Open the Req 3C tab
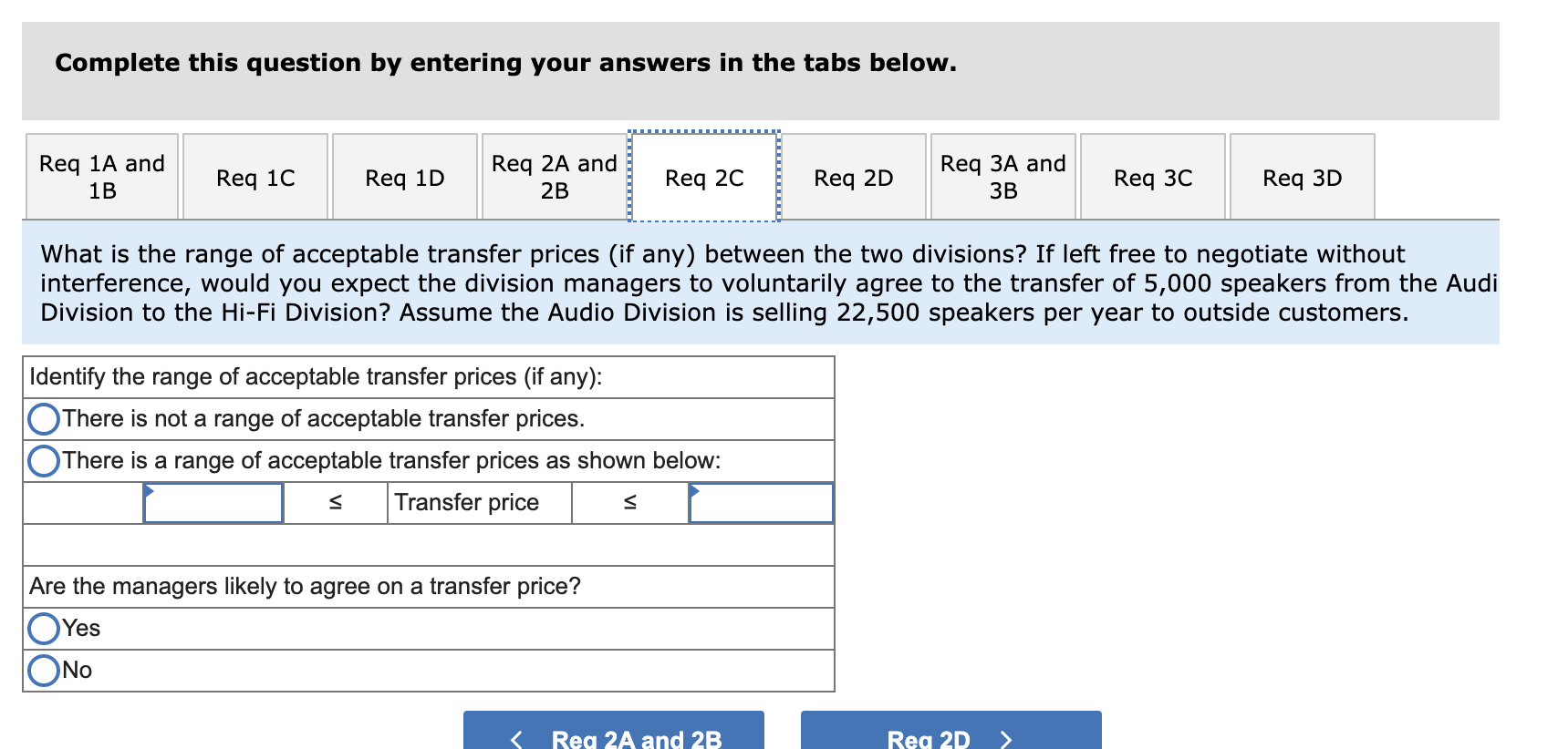This screenshot has height=749, width=1558. tap(1152, 176)
